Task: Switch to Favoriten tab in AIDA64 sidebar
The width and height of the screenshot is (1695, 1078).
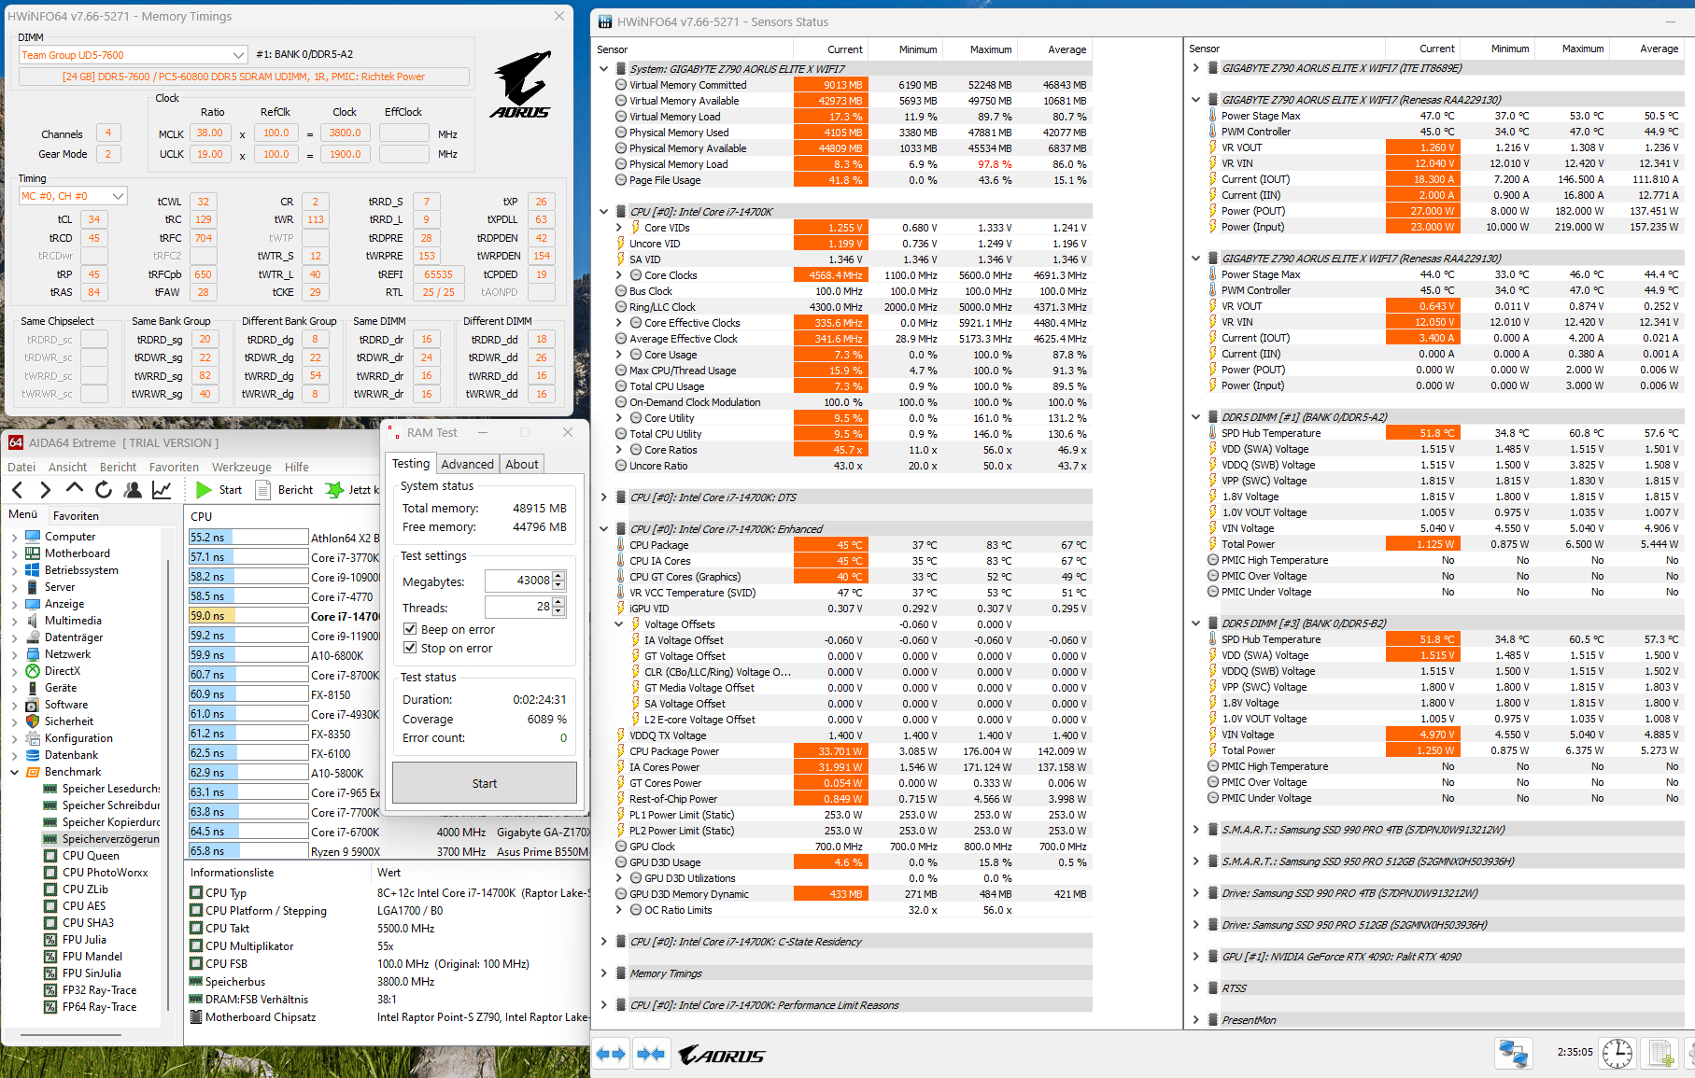Action: 76,515
